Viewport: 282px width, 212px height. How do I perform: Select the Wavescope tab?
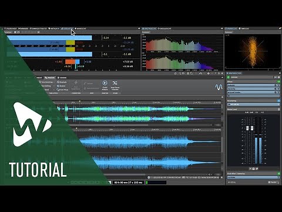click(80, 28)
